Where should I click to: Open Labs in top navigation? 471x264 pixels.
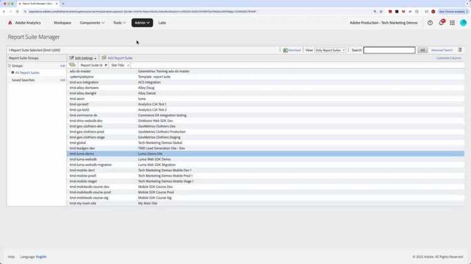point(162,23)
